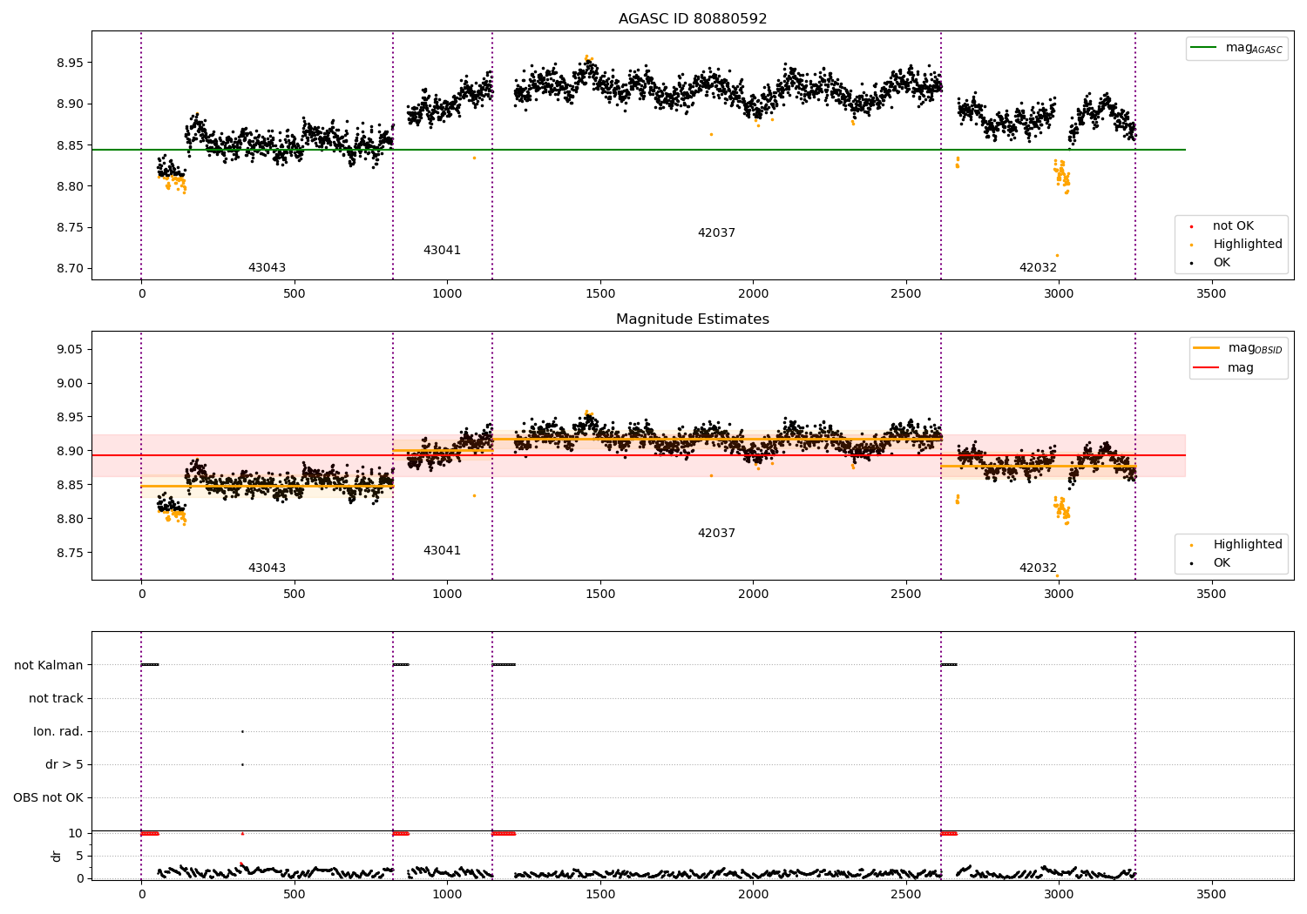Click the 8.95 y-axis tick in top plot

click(x=70, y=63)
